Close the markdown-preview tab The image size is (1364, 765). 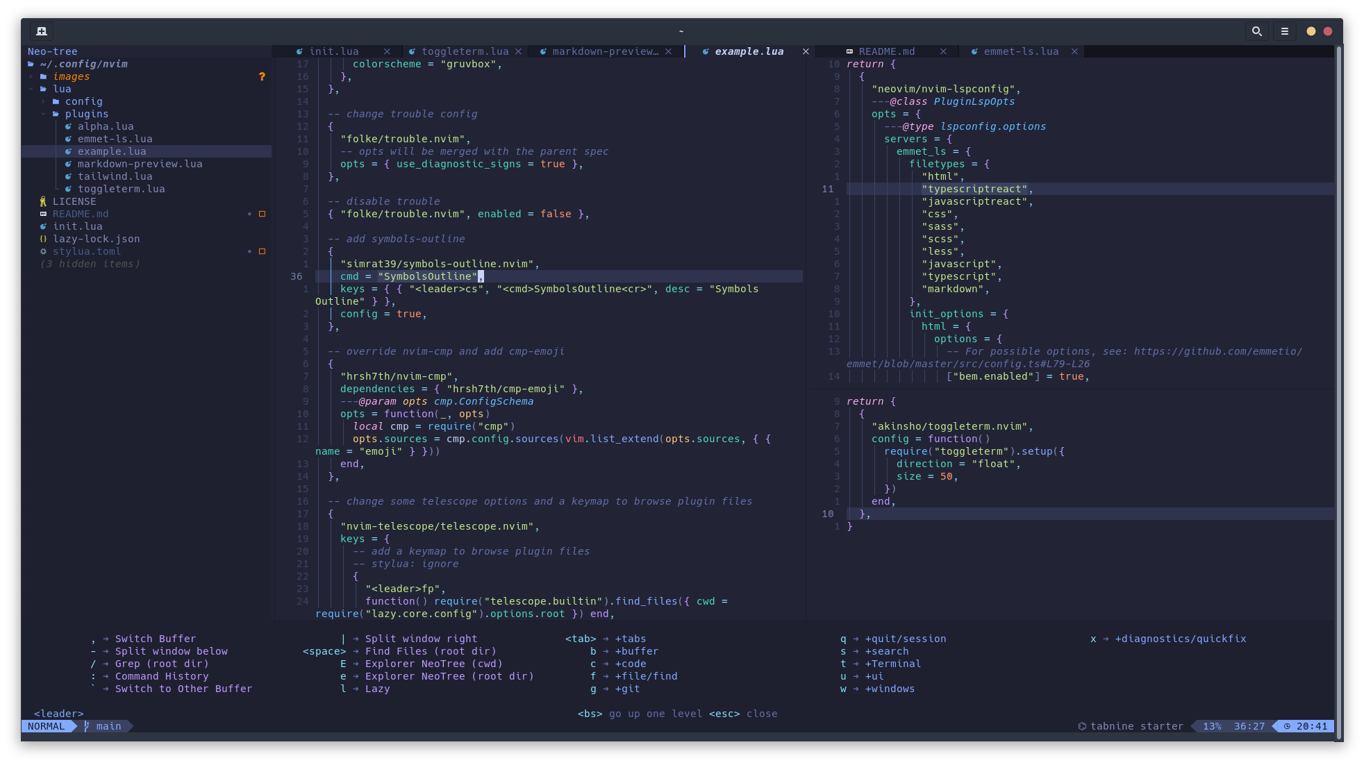tap(668, 51)
